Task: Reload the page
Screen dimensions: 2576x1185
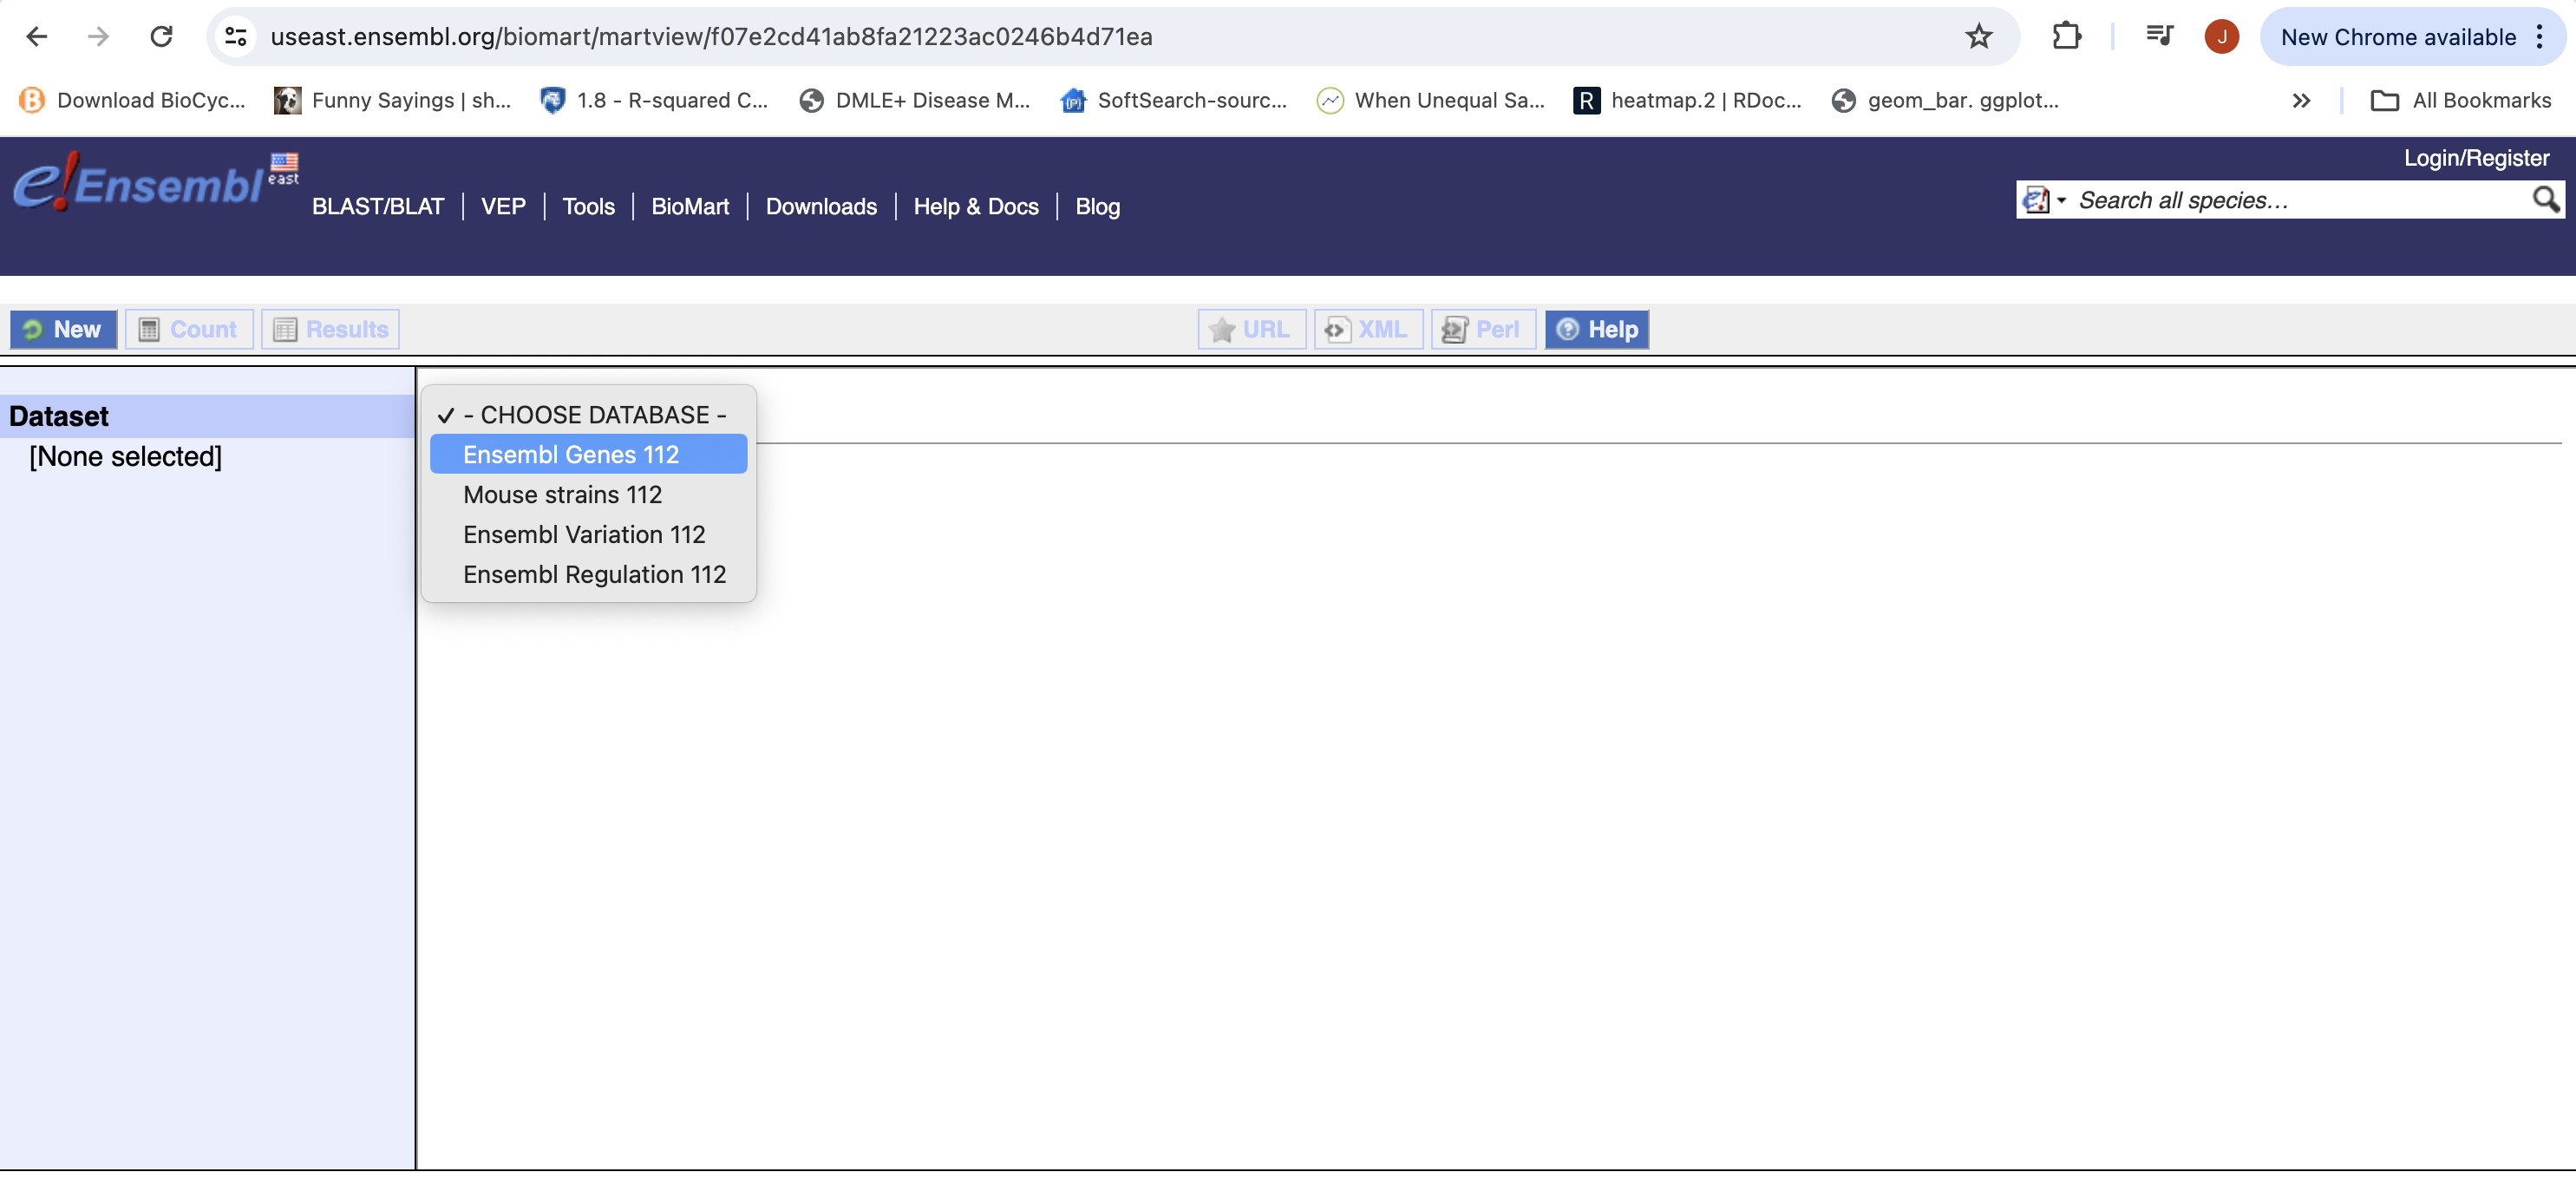Action: [x=161, y=37]
